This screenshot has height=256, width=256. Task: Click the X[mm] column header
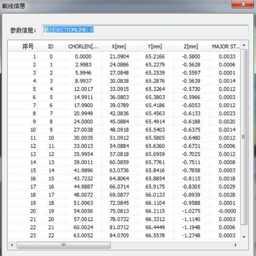pos(119,47)
